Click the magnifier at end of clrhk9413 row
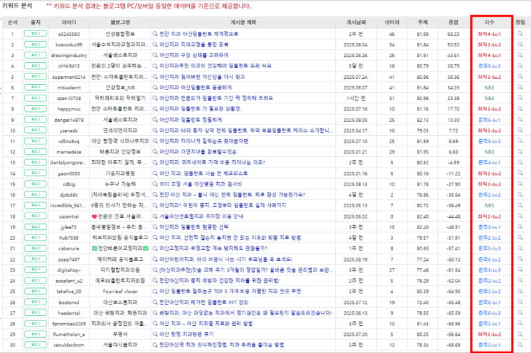The width and height of the screenshot is (531, 353). tap(520, 66)
